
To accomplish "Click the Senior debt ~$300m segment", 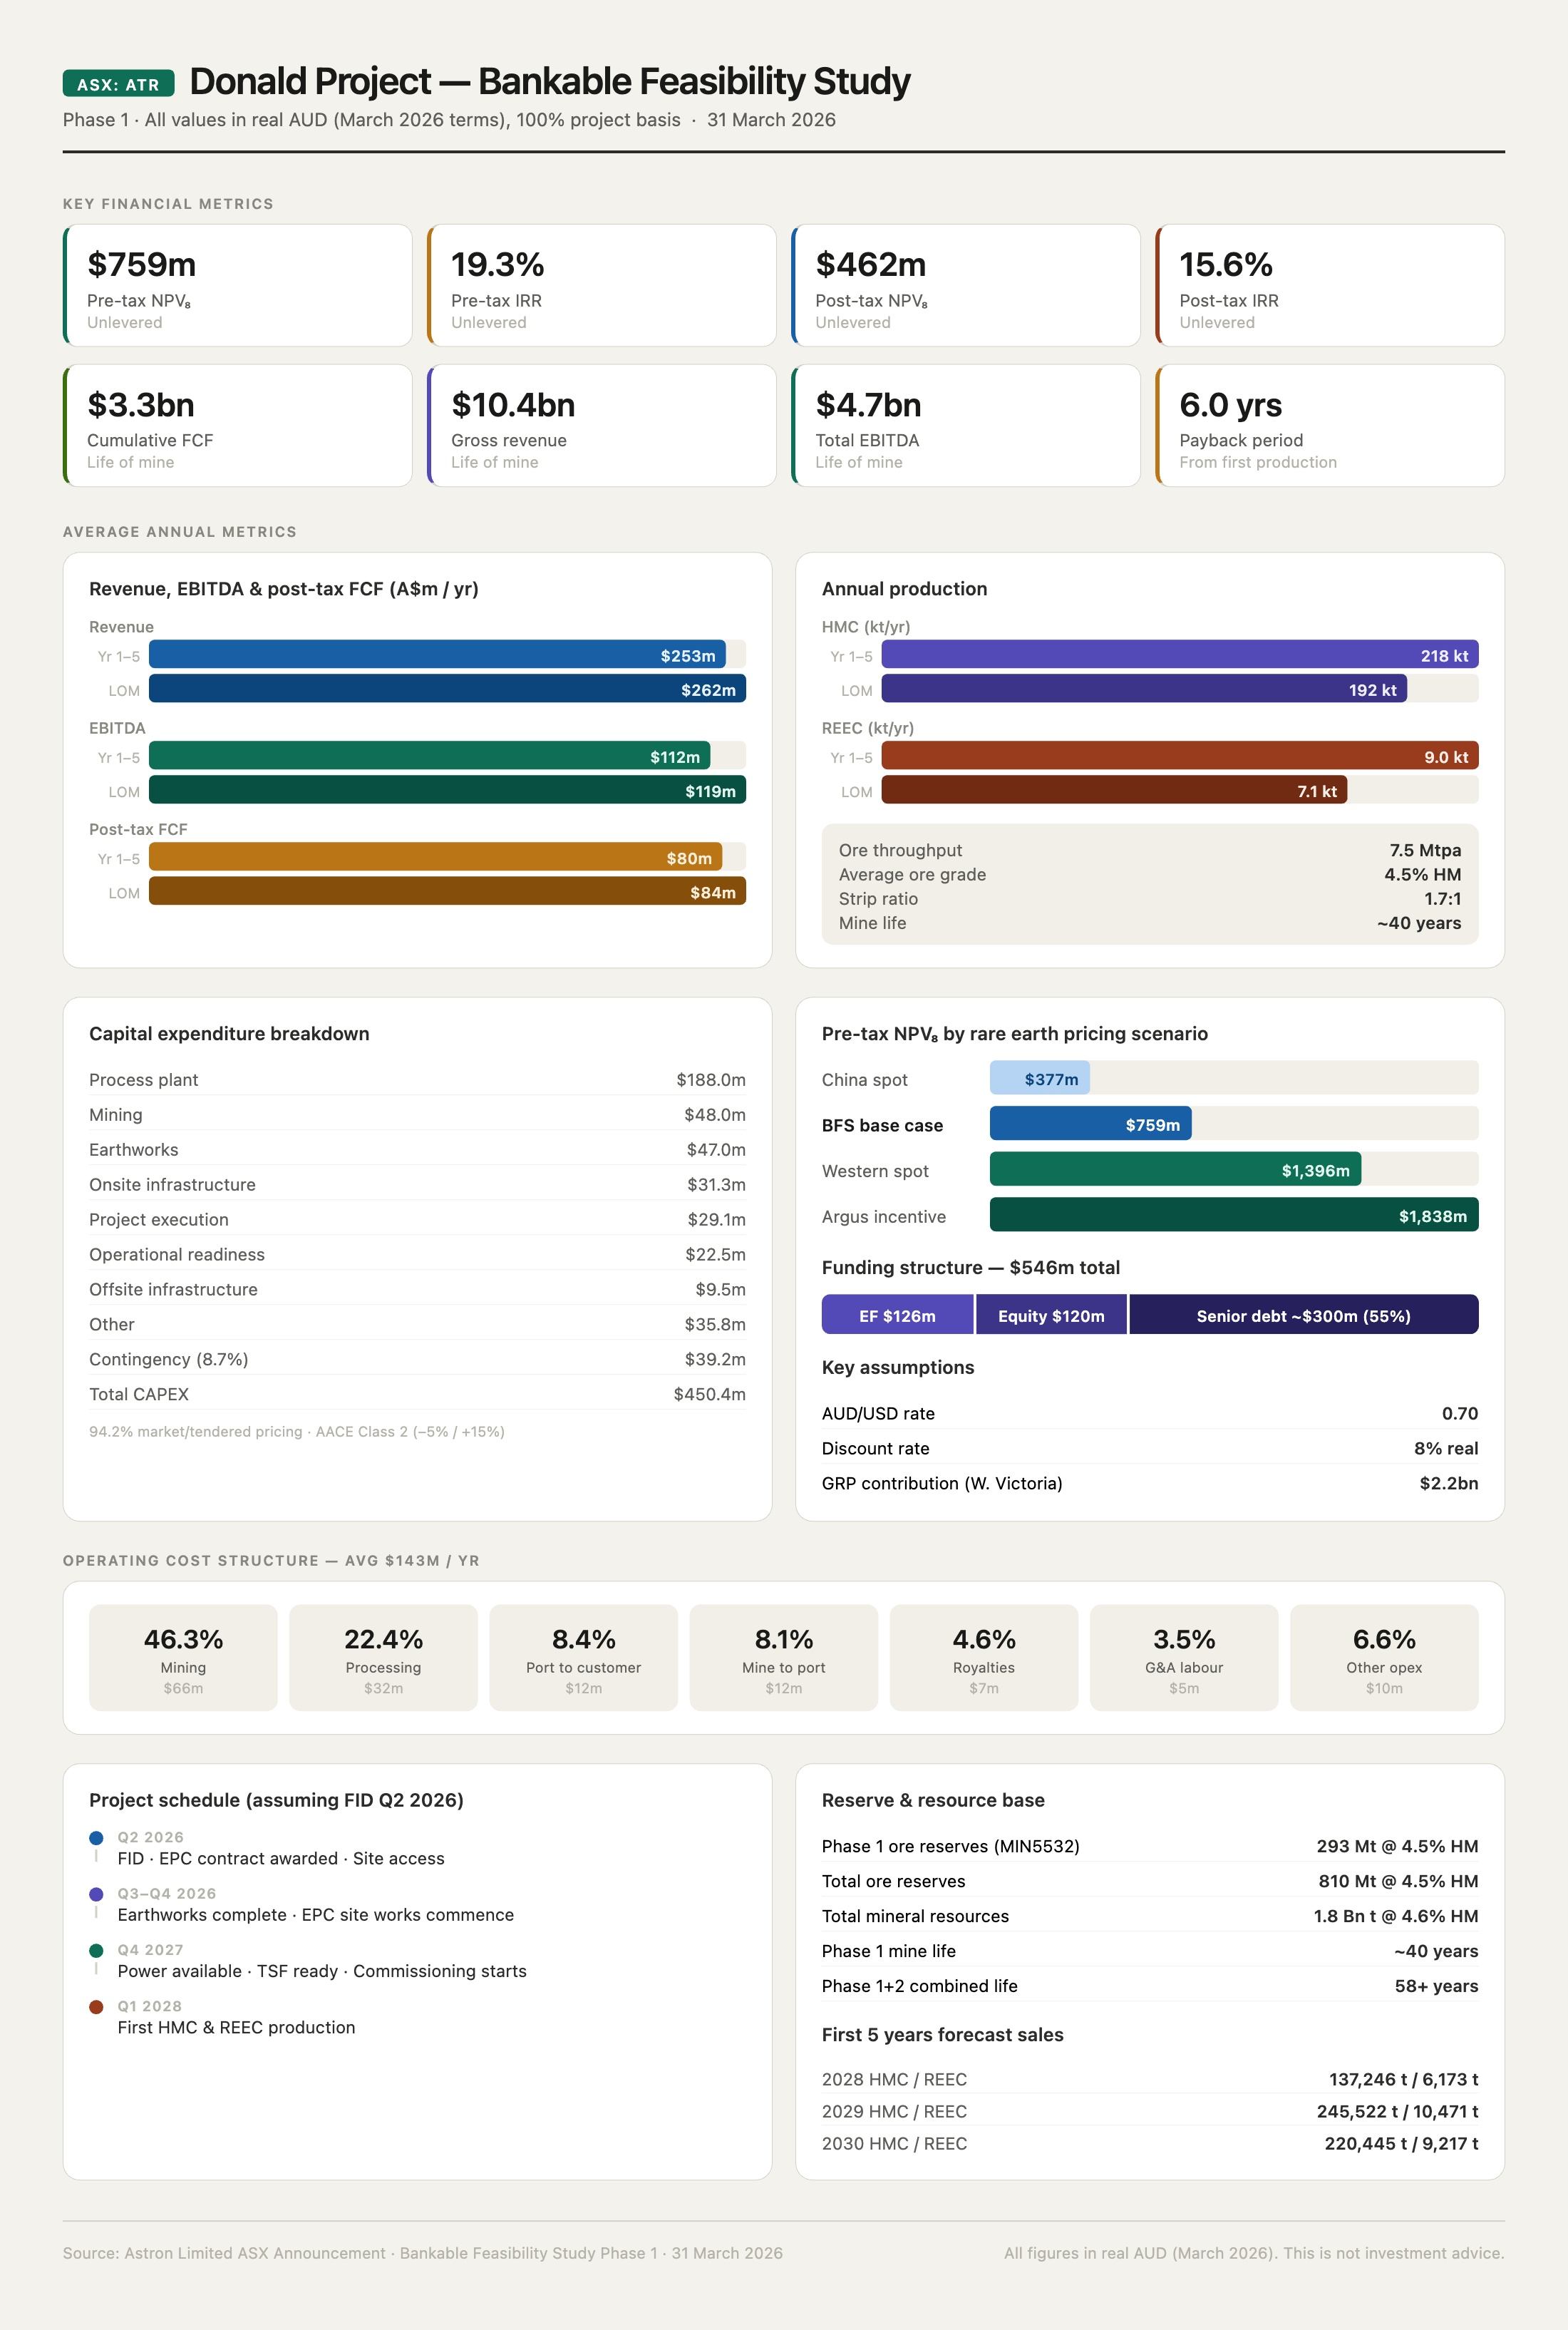I will (1303, 1315).
